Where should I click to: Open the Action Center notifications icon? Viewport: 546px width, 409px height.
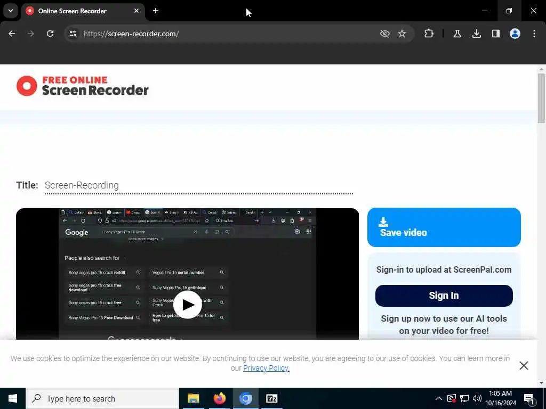pos(529,398)
